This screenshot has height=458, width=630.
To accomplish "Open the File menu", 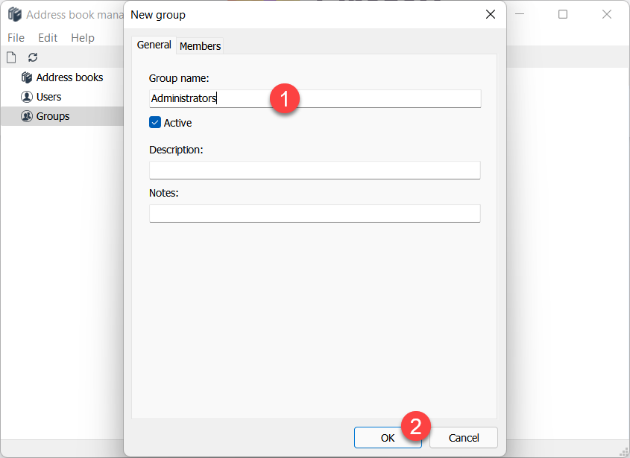I will coord(16,37).
